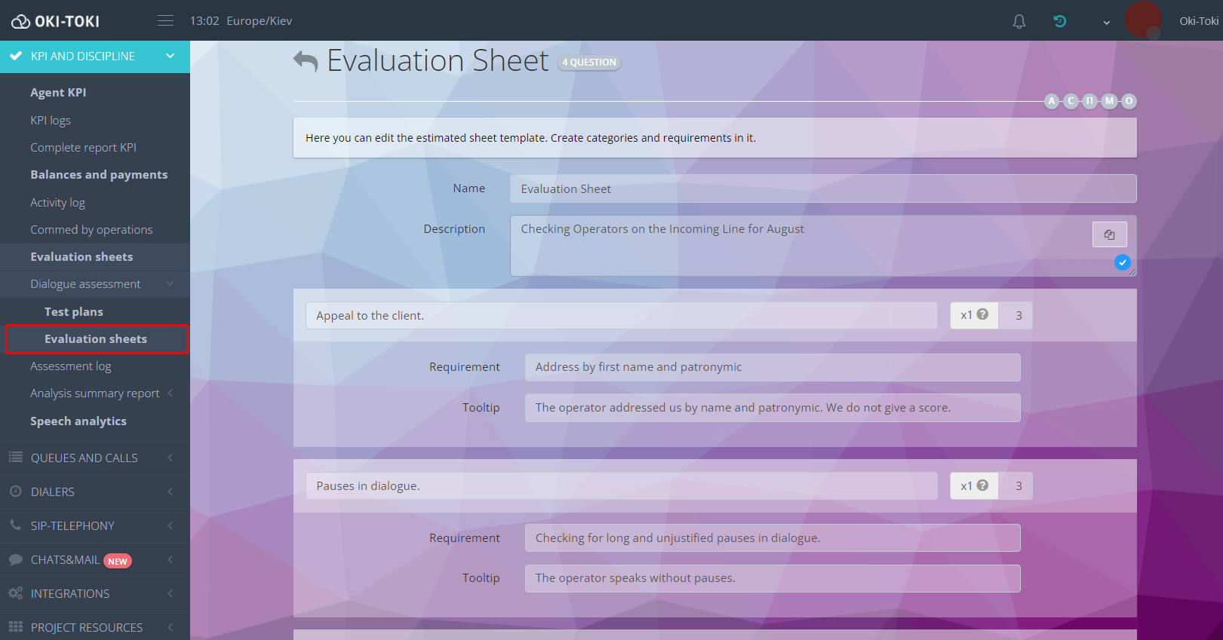Click the help icon in Pauses category
Viewport: 1223px width, 640px height.
(x=982, y=485)
